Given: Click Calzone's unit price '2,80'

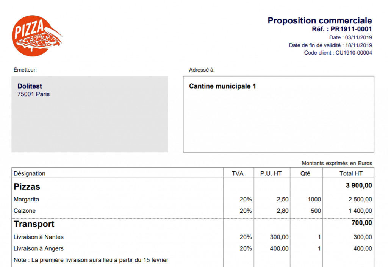Looking at the screenshot, I should [x=283, y=211].
